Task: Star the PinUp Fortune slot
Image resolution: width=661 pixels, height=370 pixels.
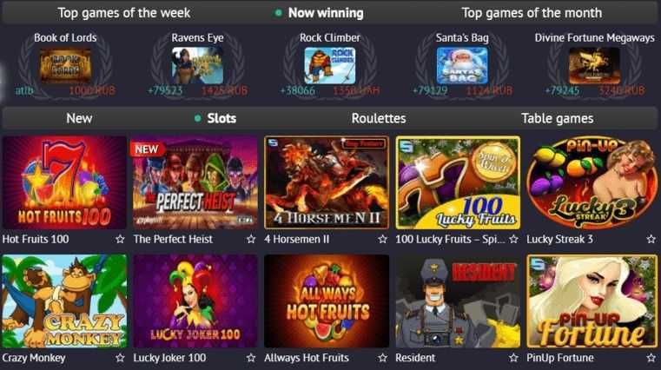Action: (651, 358)
